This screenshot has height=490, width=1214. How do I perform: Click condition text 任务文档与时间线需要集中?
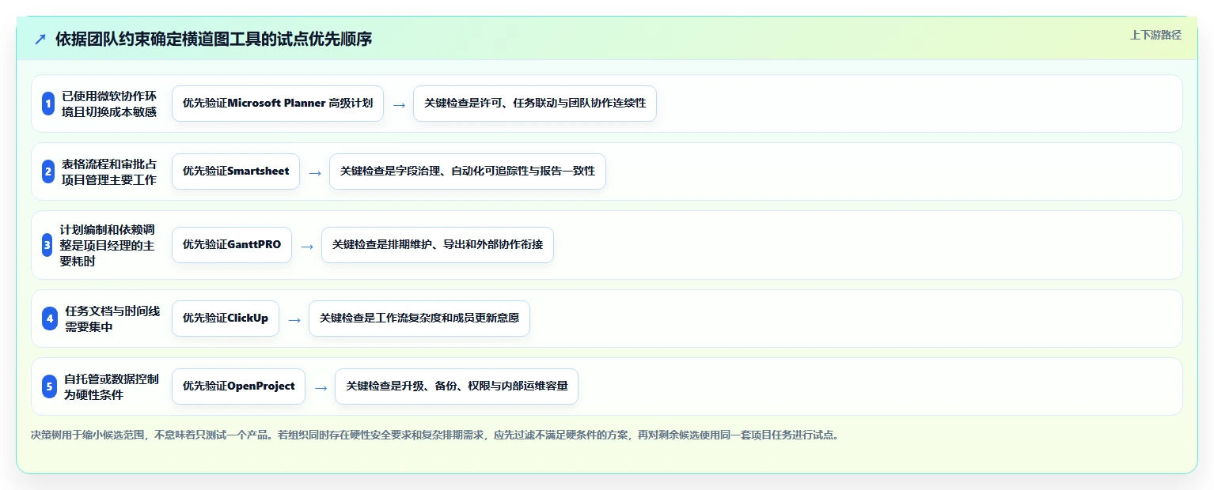pyautogui.click(x=112, y=318)
